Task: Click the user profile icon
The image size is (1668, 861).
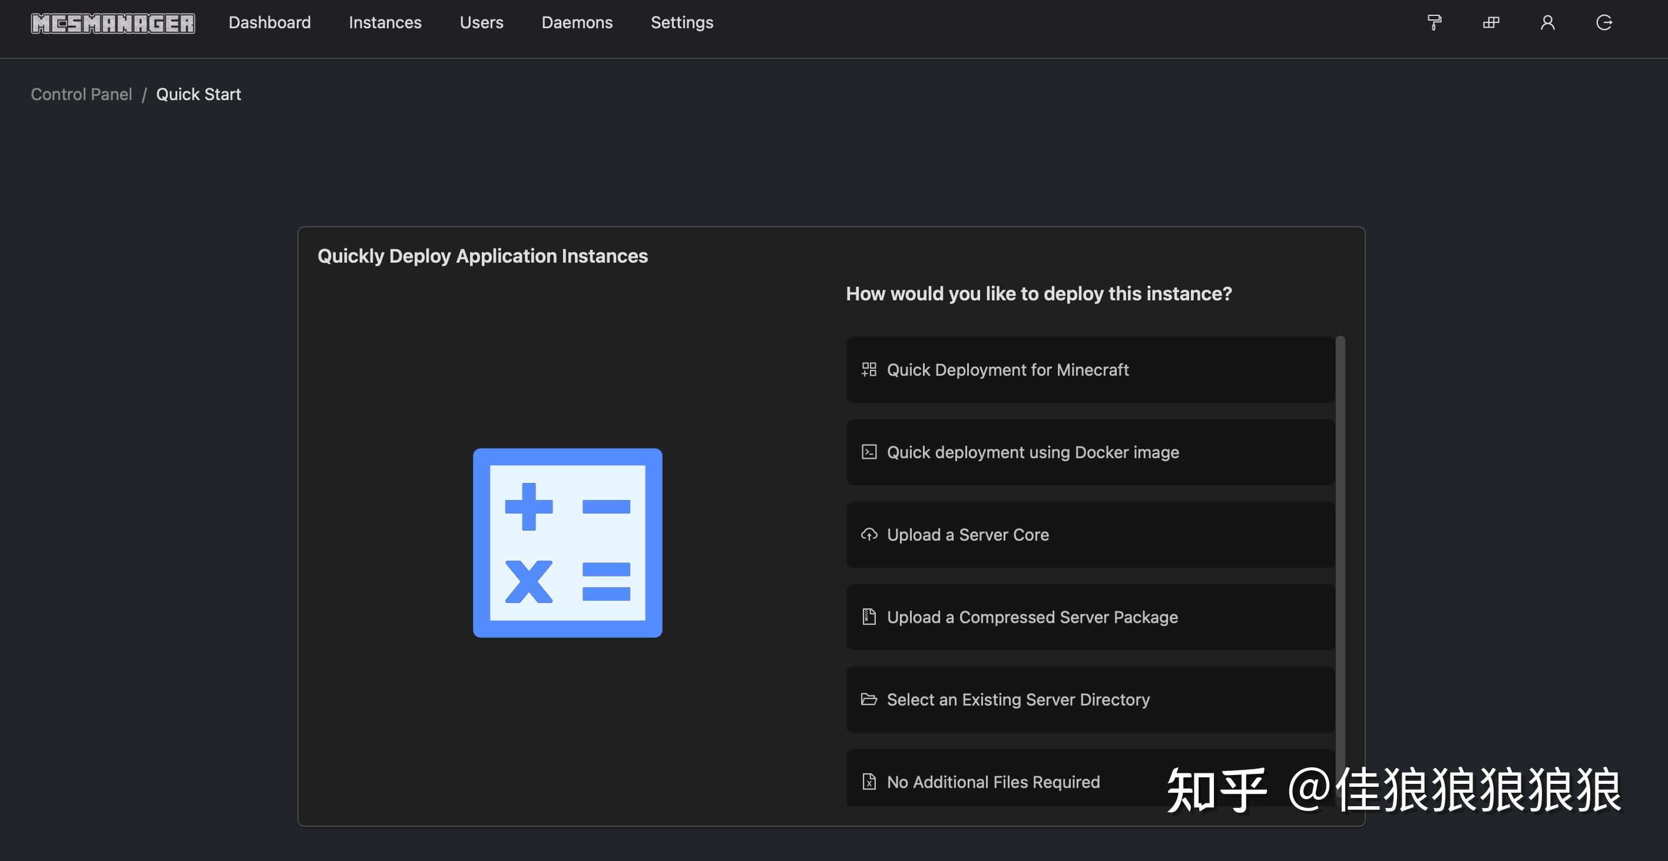Action: coord(1548,22)
